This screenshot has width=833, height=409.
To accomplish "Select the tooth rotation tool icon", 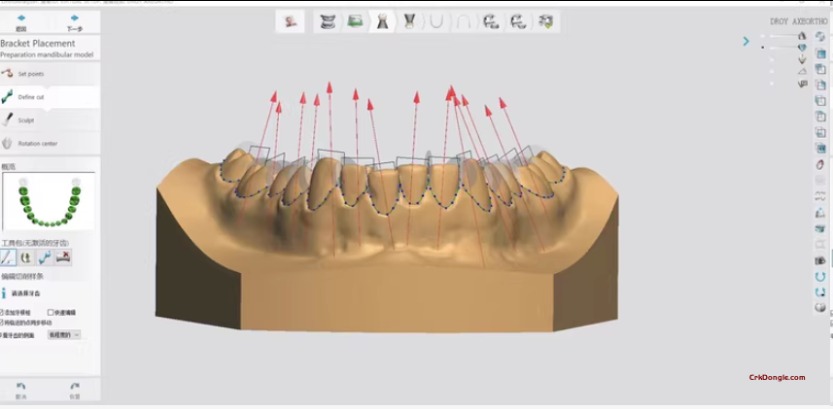I will point(26,257).
